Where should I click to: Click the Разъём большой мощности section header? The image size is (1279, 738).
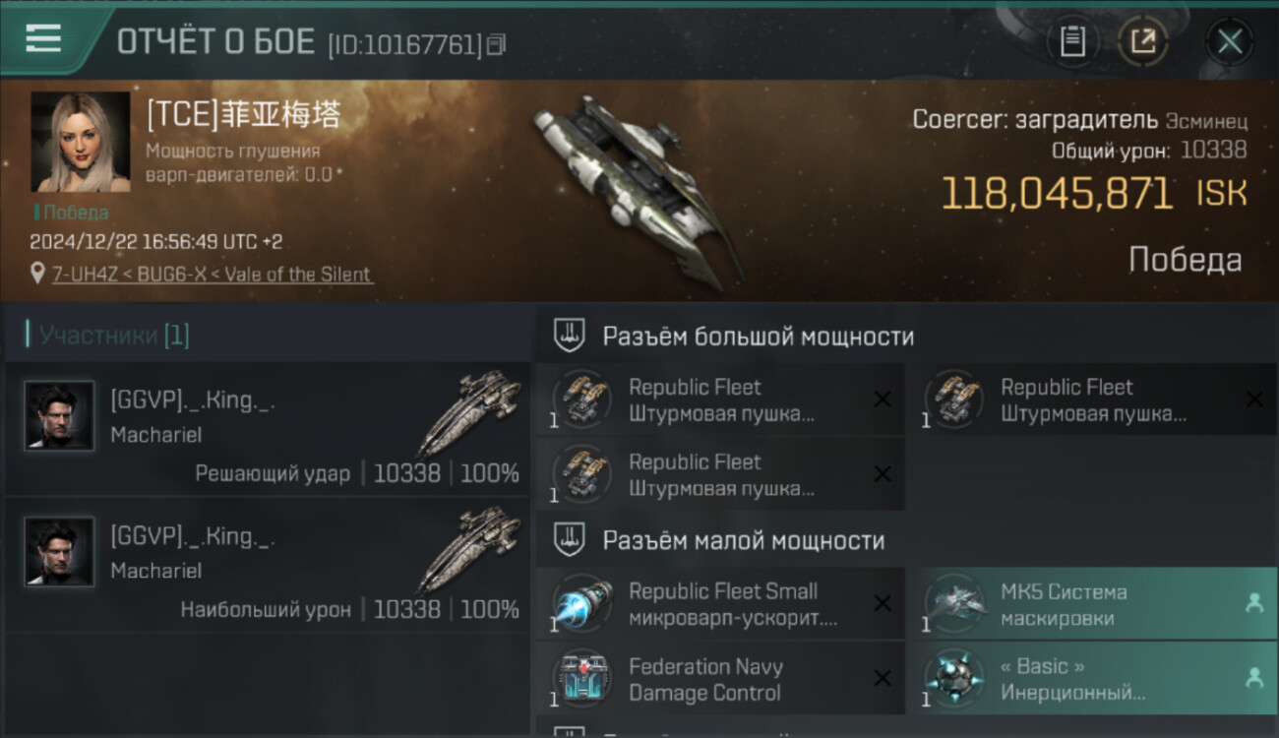(x=758, y=337)
